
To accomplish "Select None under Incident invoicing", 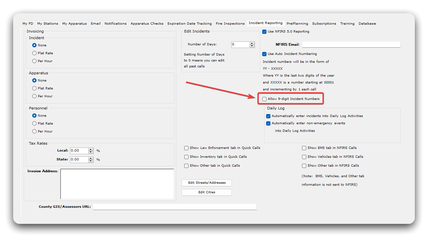I will (x=34, y=45).
